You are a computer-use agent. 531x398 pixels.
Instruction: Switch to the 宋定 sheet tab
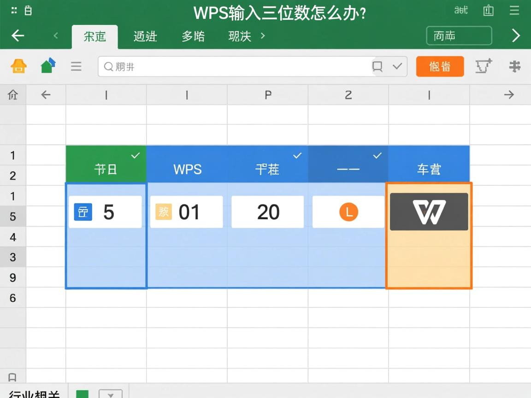(x=94, y=37)
